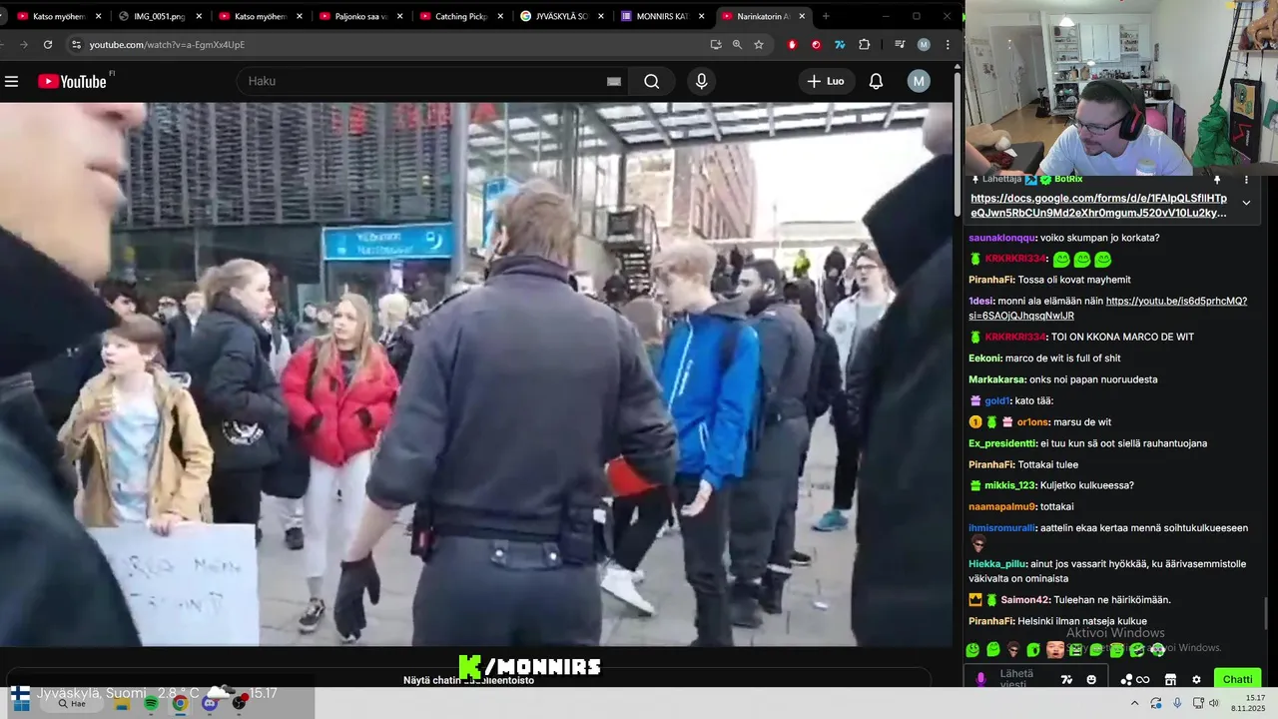Reload the page in Chrome
Screen dimensions: 1278x719
pos(47,44)
